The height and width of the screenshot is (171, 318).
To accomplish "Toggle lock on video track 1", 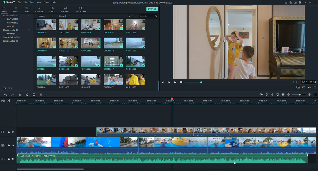I will click(x=9, y=145).
